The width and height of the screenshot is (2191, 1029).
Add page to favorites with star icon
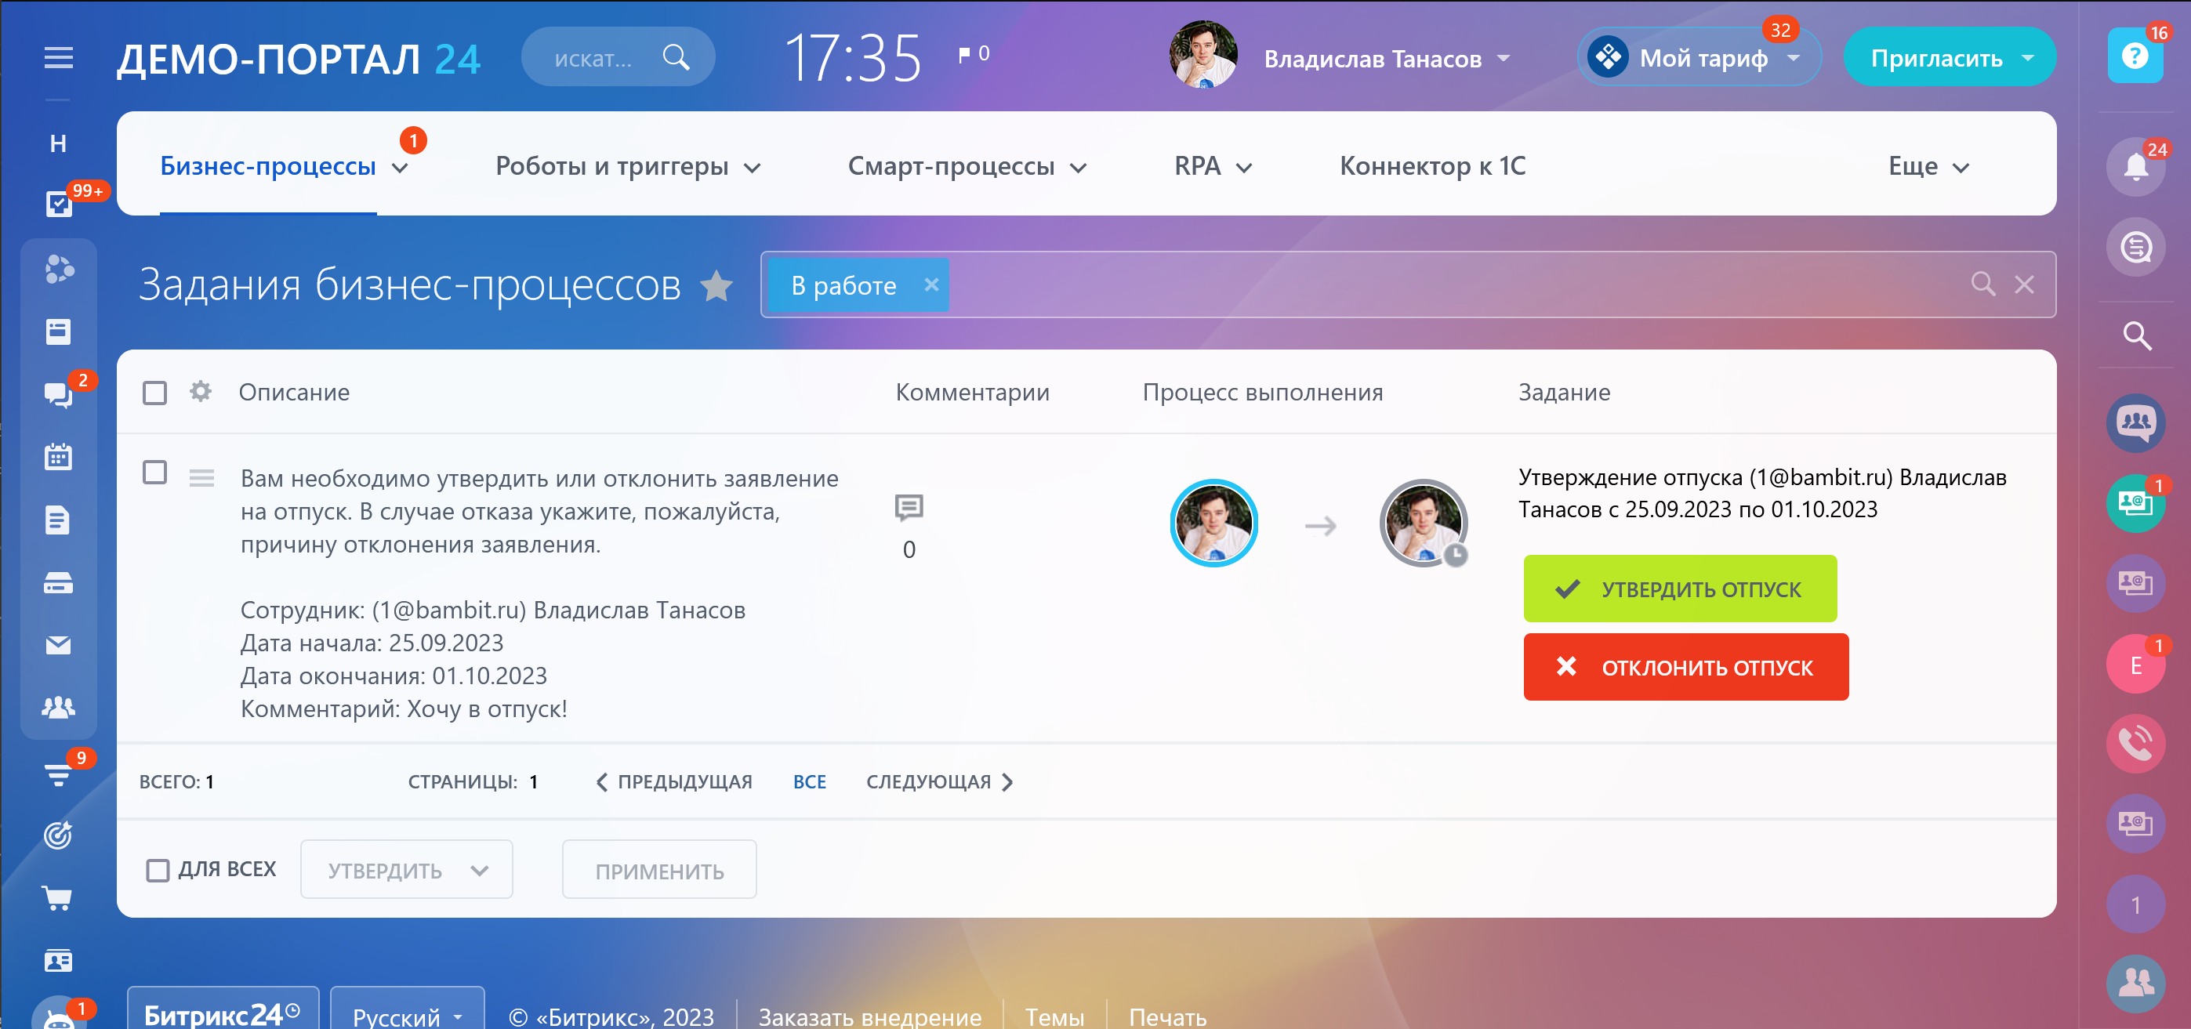coord(716,286)
